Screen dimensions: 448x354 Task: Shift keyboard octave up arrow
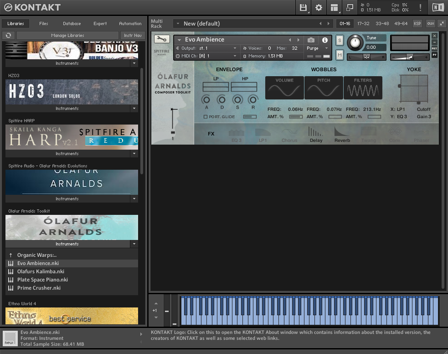tap(156, 303)
